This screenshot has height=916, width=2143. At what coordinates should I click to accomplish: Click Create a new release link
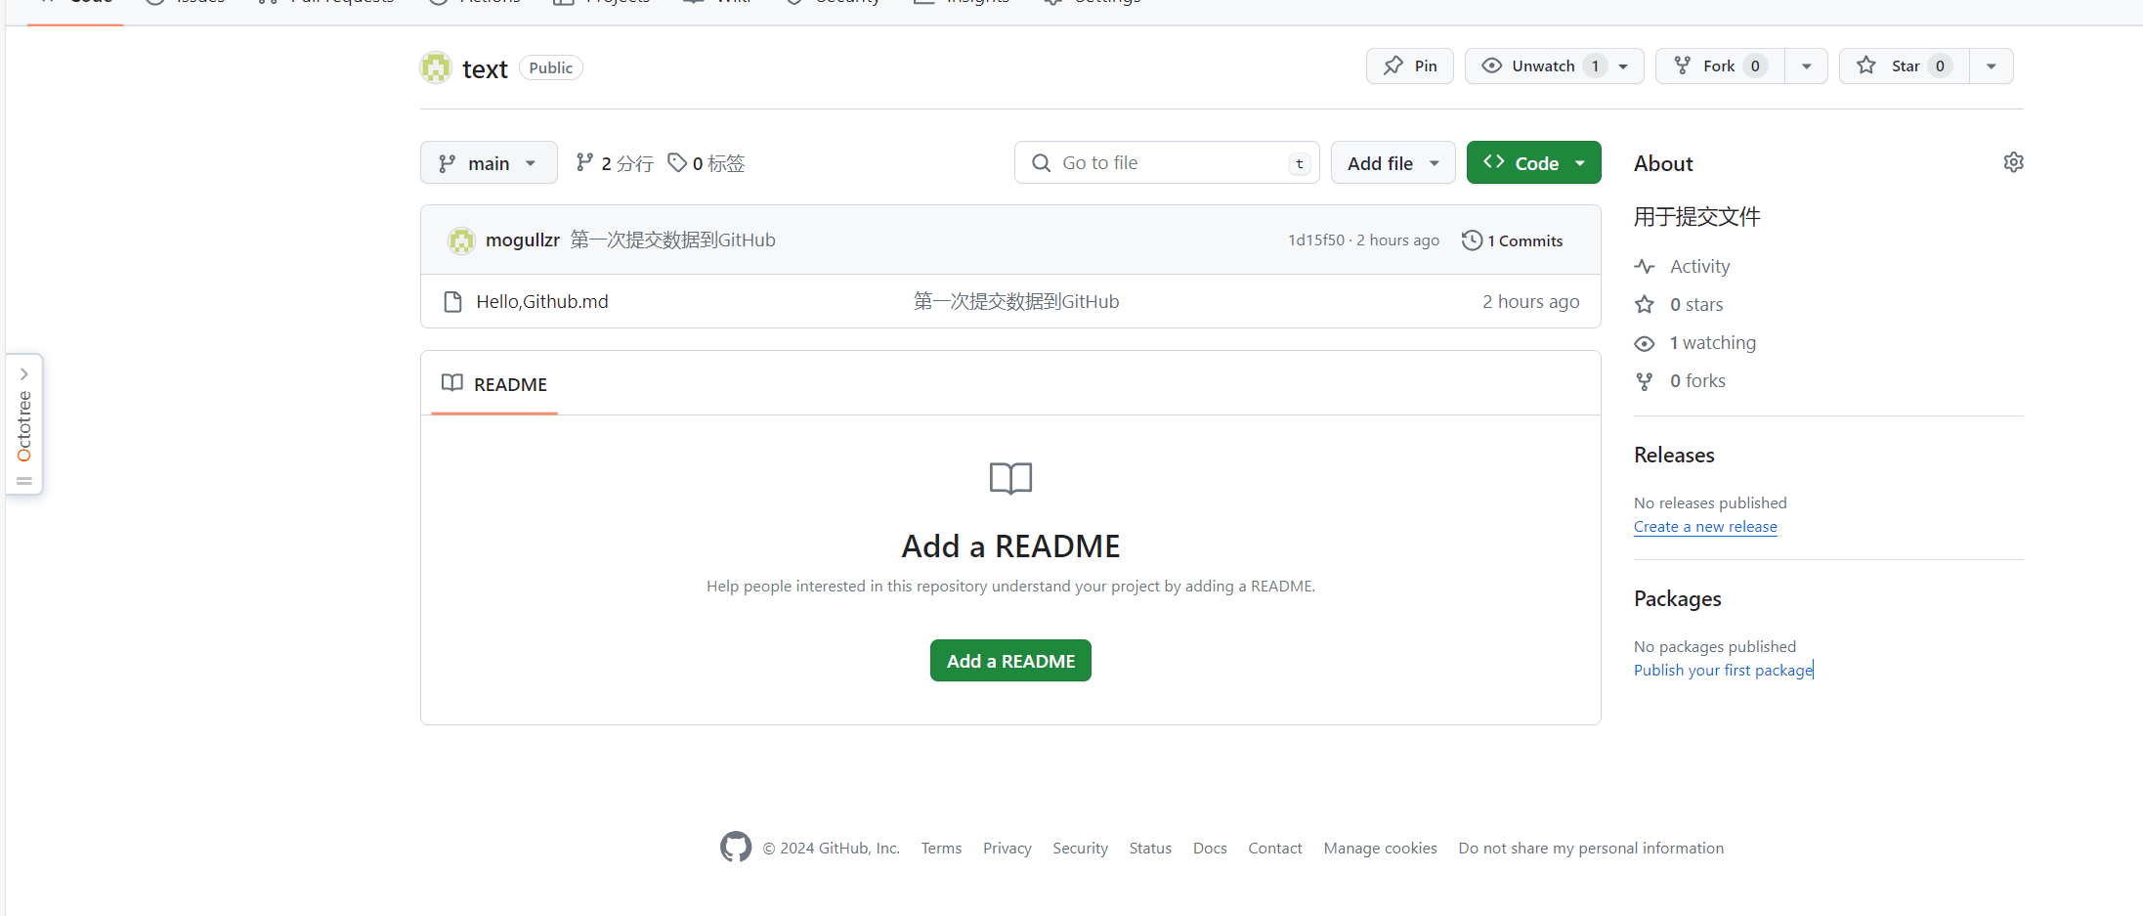1705,527
